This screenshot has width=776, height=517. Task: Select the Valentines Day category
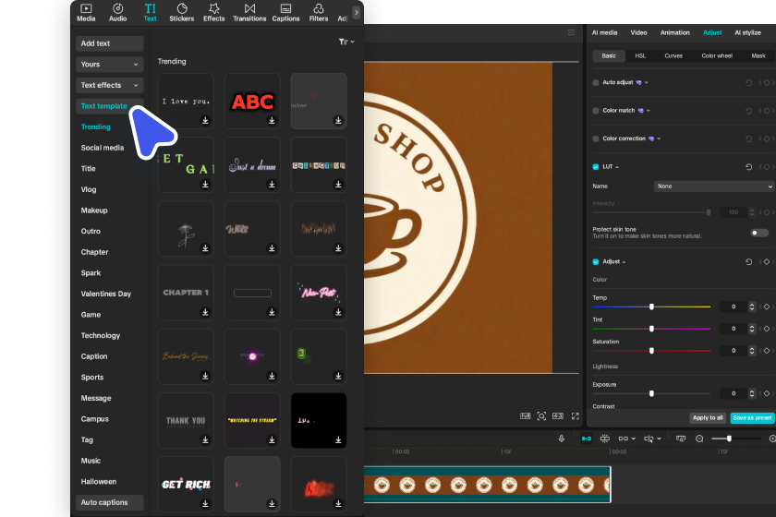click(x=106, y=294)
